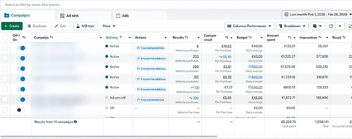Select all campaigns header checkbox
Image resolution: width=352 pixels, height=139 pixels.
[x=5, y=37]
